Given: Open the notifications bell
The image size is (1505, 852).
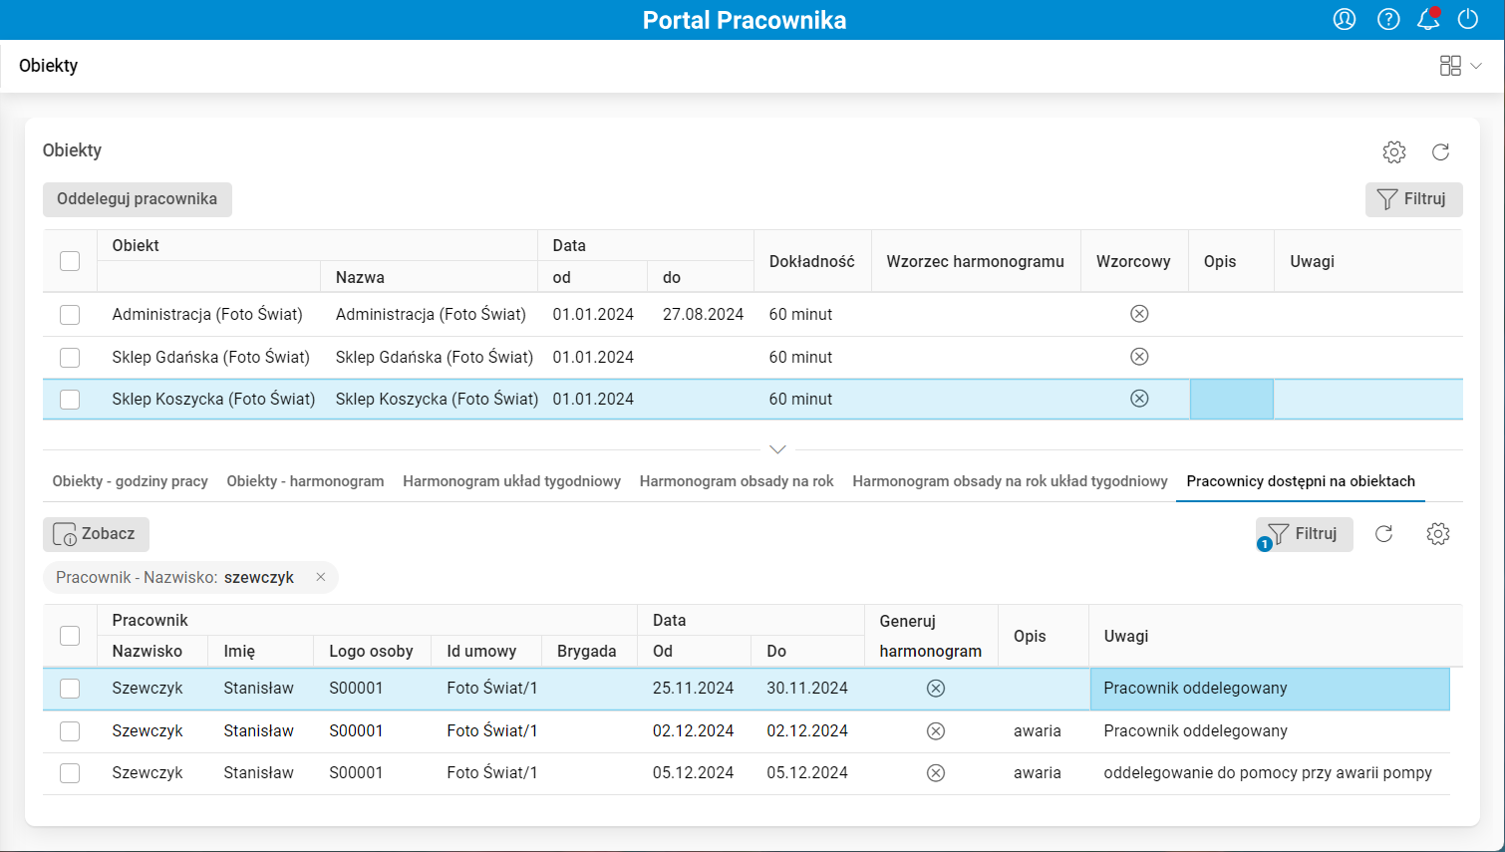Looking at the screenshot, I should pos(1428,19).
